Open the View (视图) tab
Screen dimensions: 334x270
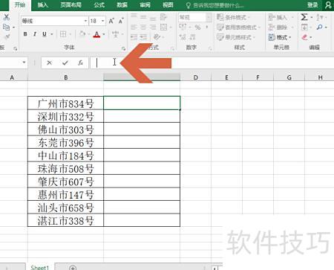tap(168, 5)
